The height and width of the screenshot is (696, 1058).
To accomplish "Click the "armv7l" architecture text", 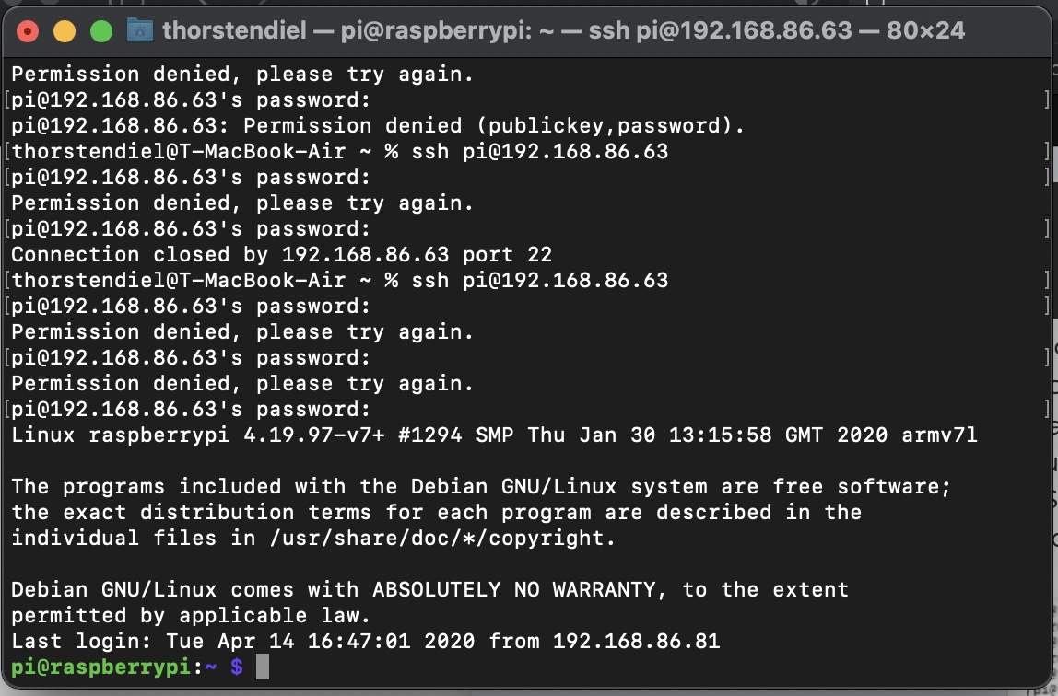I will click(938, 435).
